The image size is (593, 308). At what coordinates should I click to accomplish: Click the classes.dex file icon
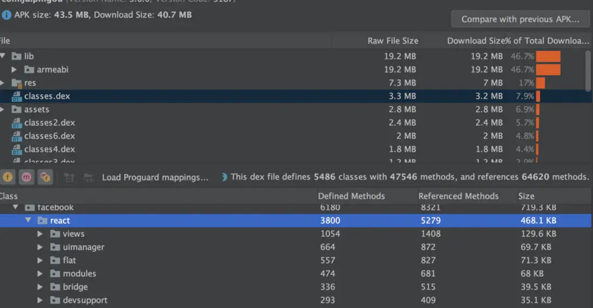click(16, 96)
